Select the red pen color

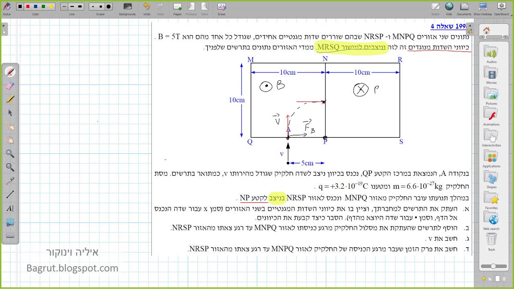[28, 7]
